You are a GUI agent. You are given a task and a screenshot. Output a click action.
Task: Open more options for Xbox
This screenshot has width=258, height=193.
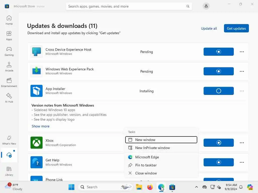click(242, 143)
